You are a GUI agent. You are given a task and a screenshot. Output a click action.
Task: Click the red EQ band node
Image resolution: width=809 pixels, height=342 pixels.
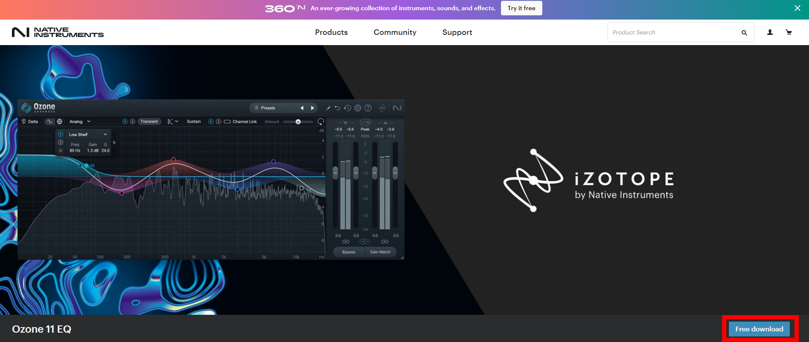173,160
